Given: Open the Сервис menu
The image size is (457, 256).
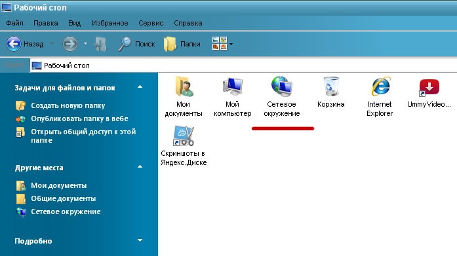Looking at the screenshot, I should [151, 23].
